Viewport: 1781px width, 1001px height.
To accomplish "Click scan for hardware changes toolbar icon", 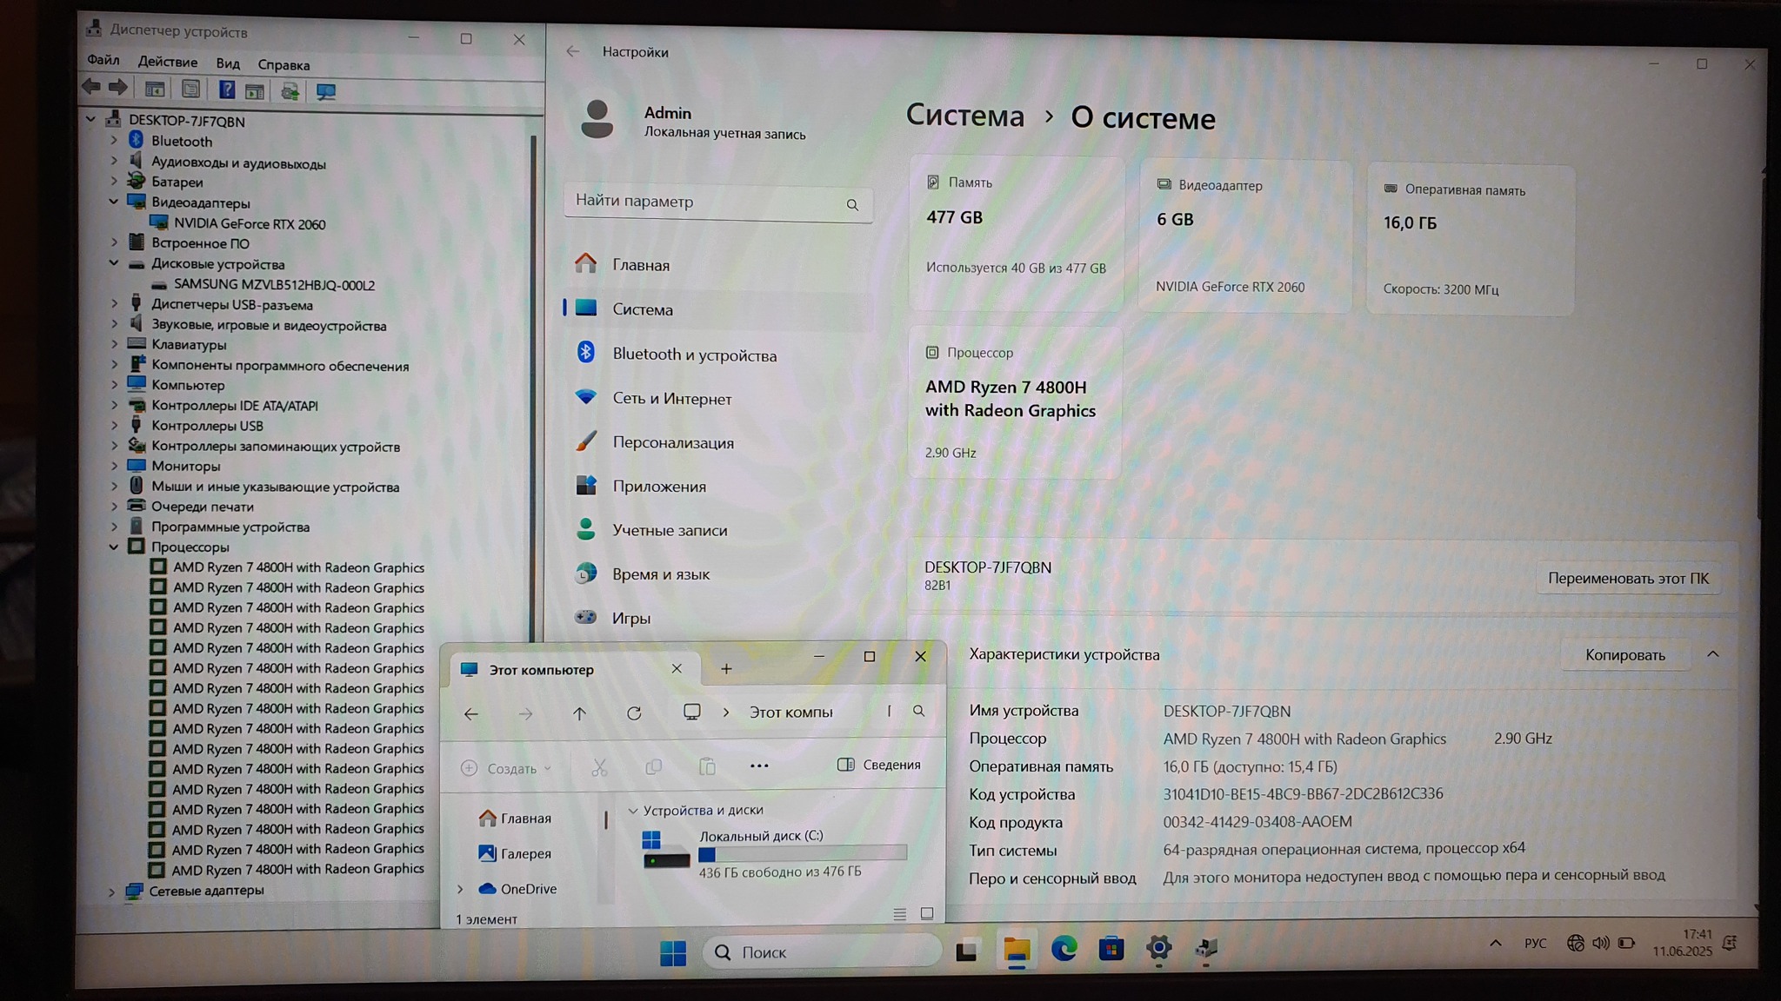I will click(x=326, y=91).
